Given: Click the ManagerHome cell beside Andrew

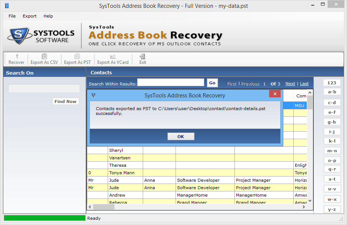Looking at the screenshot, I should pyautogui.click(x=205, y=195).
